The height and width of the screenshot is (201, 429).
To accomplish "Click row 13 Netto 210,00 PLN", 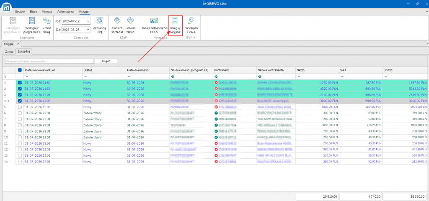I will tap(330, 155).
